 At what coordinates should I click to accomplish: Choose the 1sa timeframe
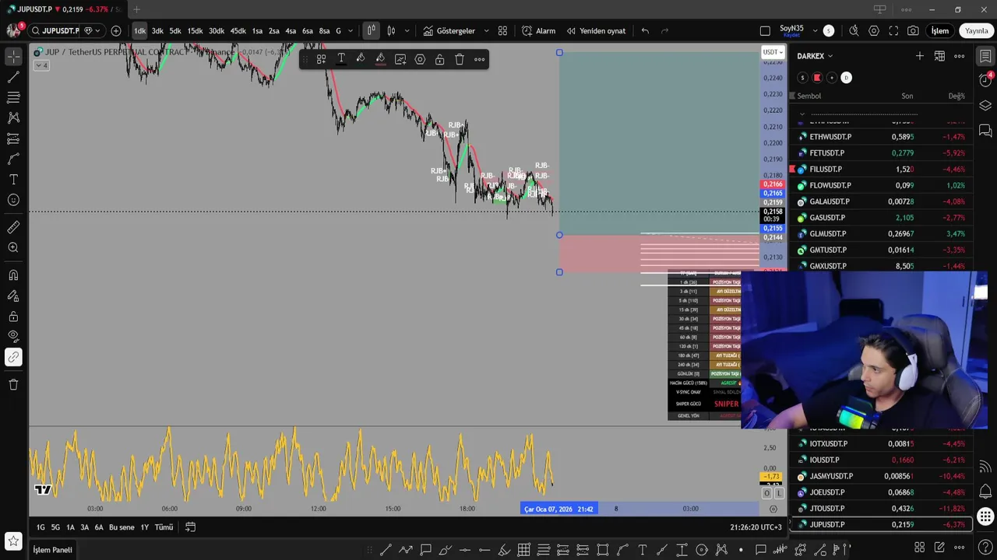point(257,31)
